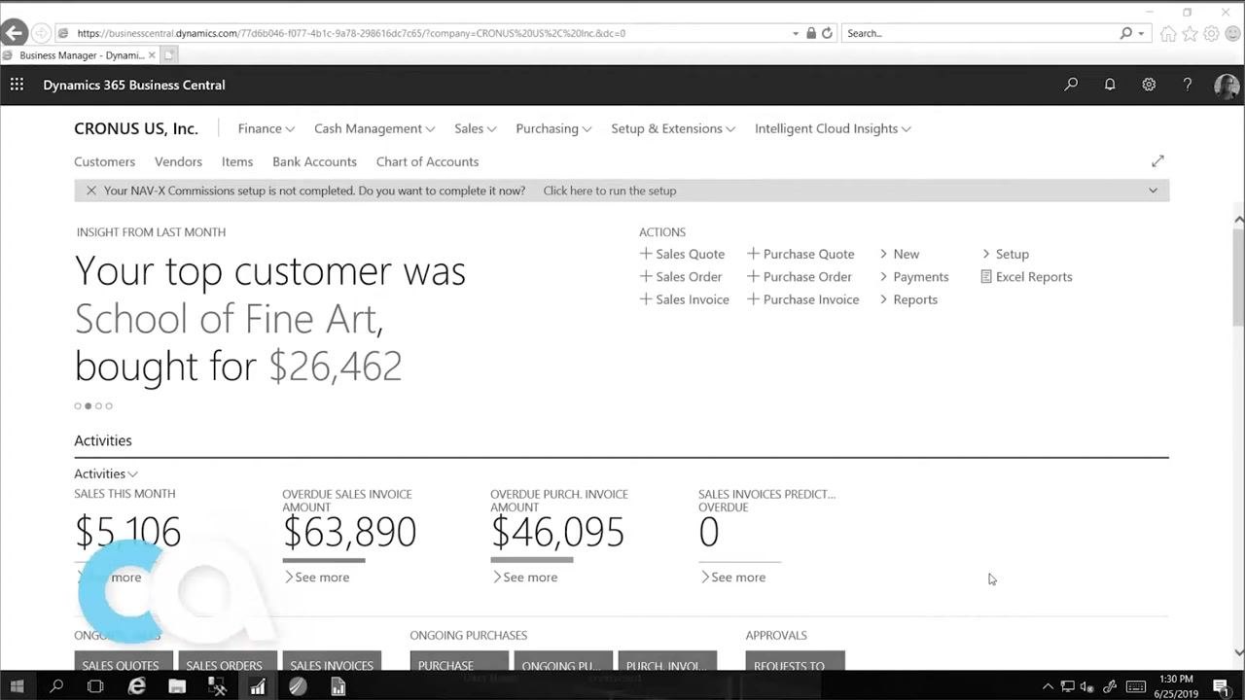The width and height of the screenshot is (1245, 700).
Task: Expand the Cash Management menu
Action: tap(374, 128)
